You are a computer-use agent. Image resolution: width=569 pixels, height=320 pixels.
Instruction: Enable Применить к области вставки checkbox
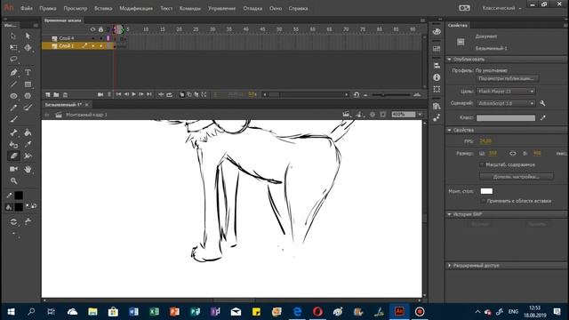(x=483, y=201)
